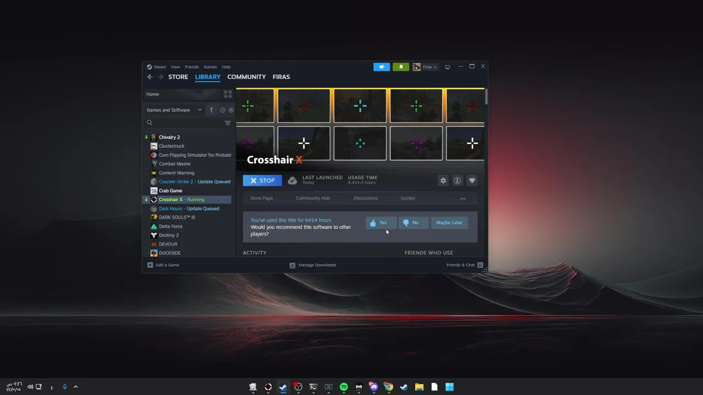Viewport: 703px width, 395px height.
Task: Switch to Big Picture mode monitor icon
Action: tap(448, 67)
